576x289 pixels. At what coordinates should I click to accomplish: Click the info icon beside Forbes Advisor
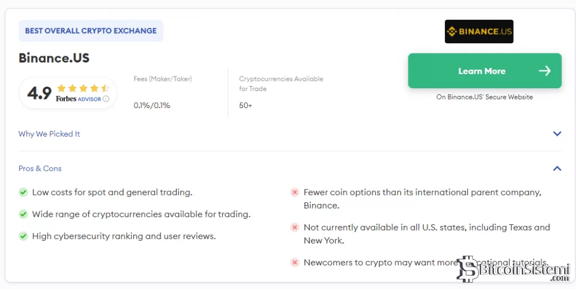tap(106, 99)
